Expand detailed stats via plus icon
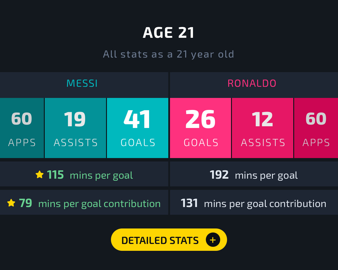338x270 pixels. coord(213,240)
